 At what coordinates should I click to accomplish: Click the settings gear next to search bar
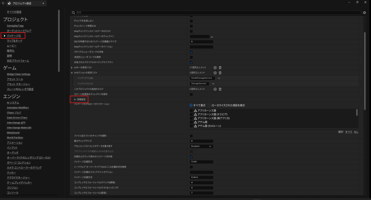(x=364, y=13)
